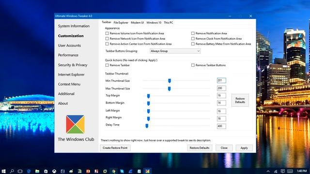Click the bottom Restore Defaults button
This screenshot has width=310, height=174.
click(200, 148)
